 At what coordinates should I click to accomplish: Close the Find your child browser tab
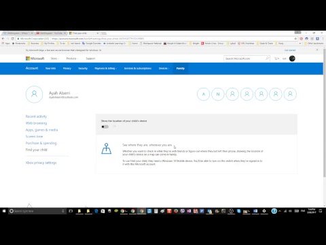[x=98, y=33]
